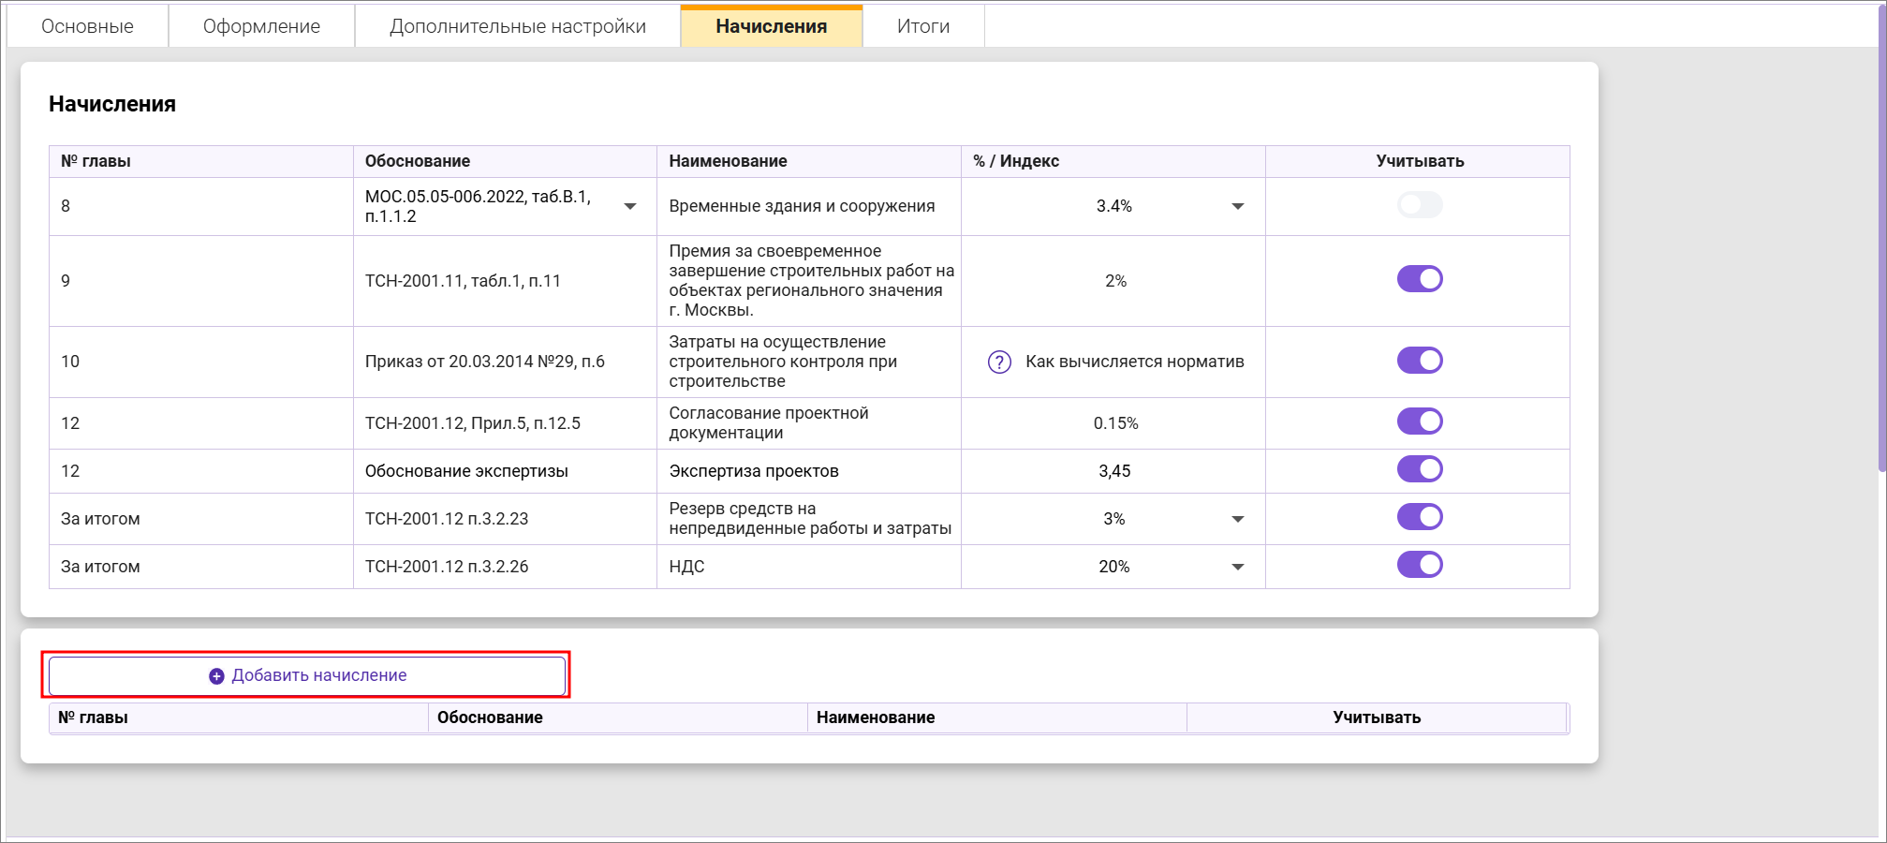This screenshot has width=1887, height=843.
Task: Switch off premium row 9 toggle
Action: (1419, 279)
